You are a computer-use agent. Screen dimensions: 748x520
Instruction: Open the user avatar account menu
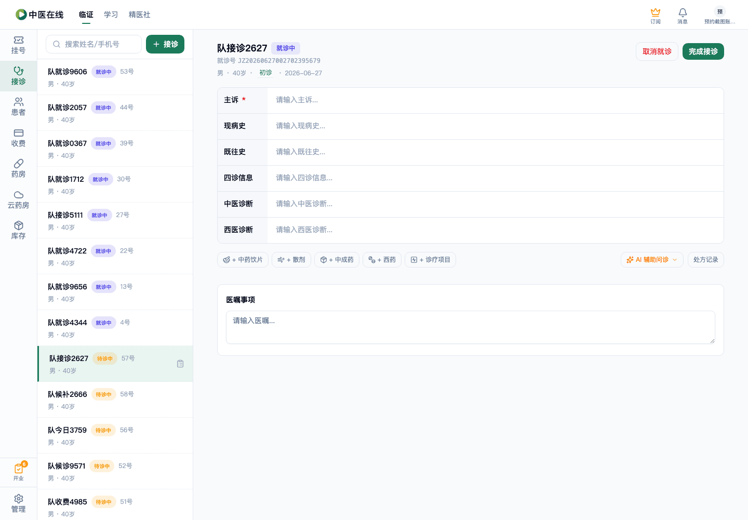[719, 16]
